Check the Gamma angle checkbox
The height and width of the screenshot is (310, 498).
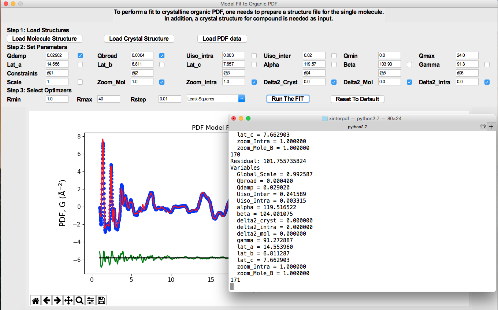[x=487, y=64]
